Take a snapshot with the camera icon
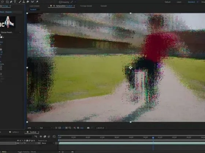Viewport: 205px width, 153px height. coord(88,128)
